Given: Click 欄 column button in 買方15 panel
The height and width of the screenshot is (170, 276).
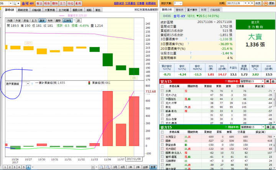Looking at the screenshot, I should pyautogui.click(x=268, y=81).
